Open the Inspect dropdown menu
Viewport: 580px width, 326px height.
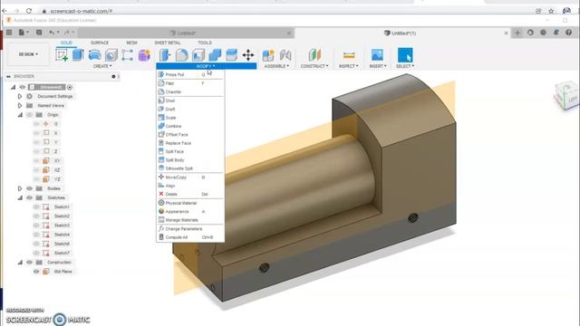click(348, 66)
